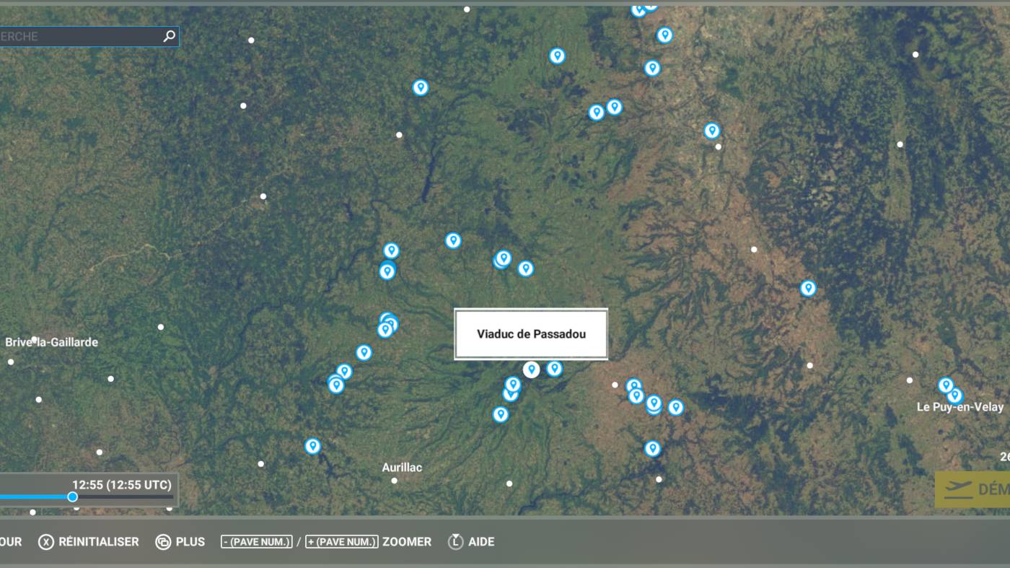The image size is (1010, 568).
Task: Pick the lower POI pin above Le Puy-en-Velay
Action: point(954,396)
